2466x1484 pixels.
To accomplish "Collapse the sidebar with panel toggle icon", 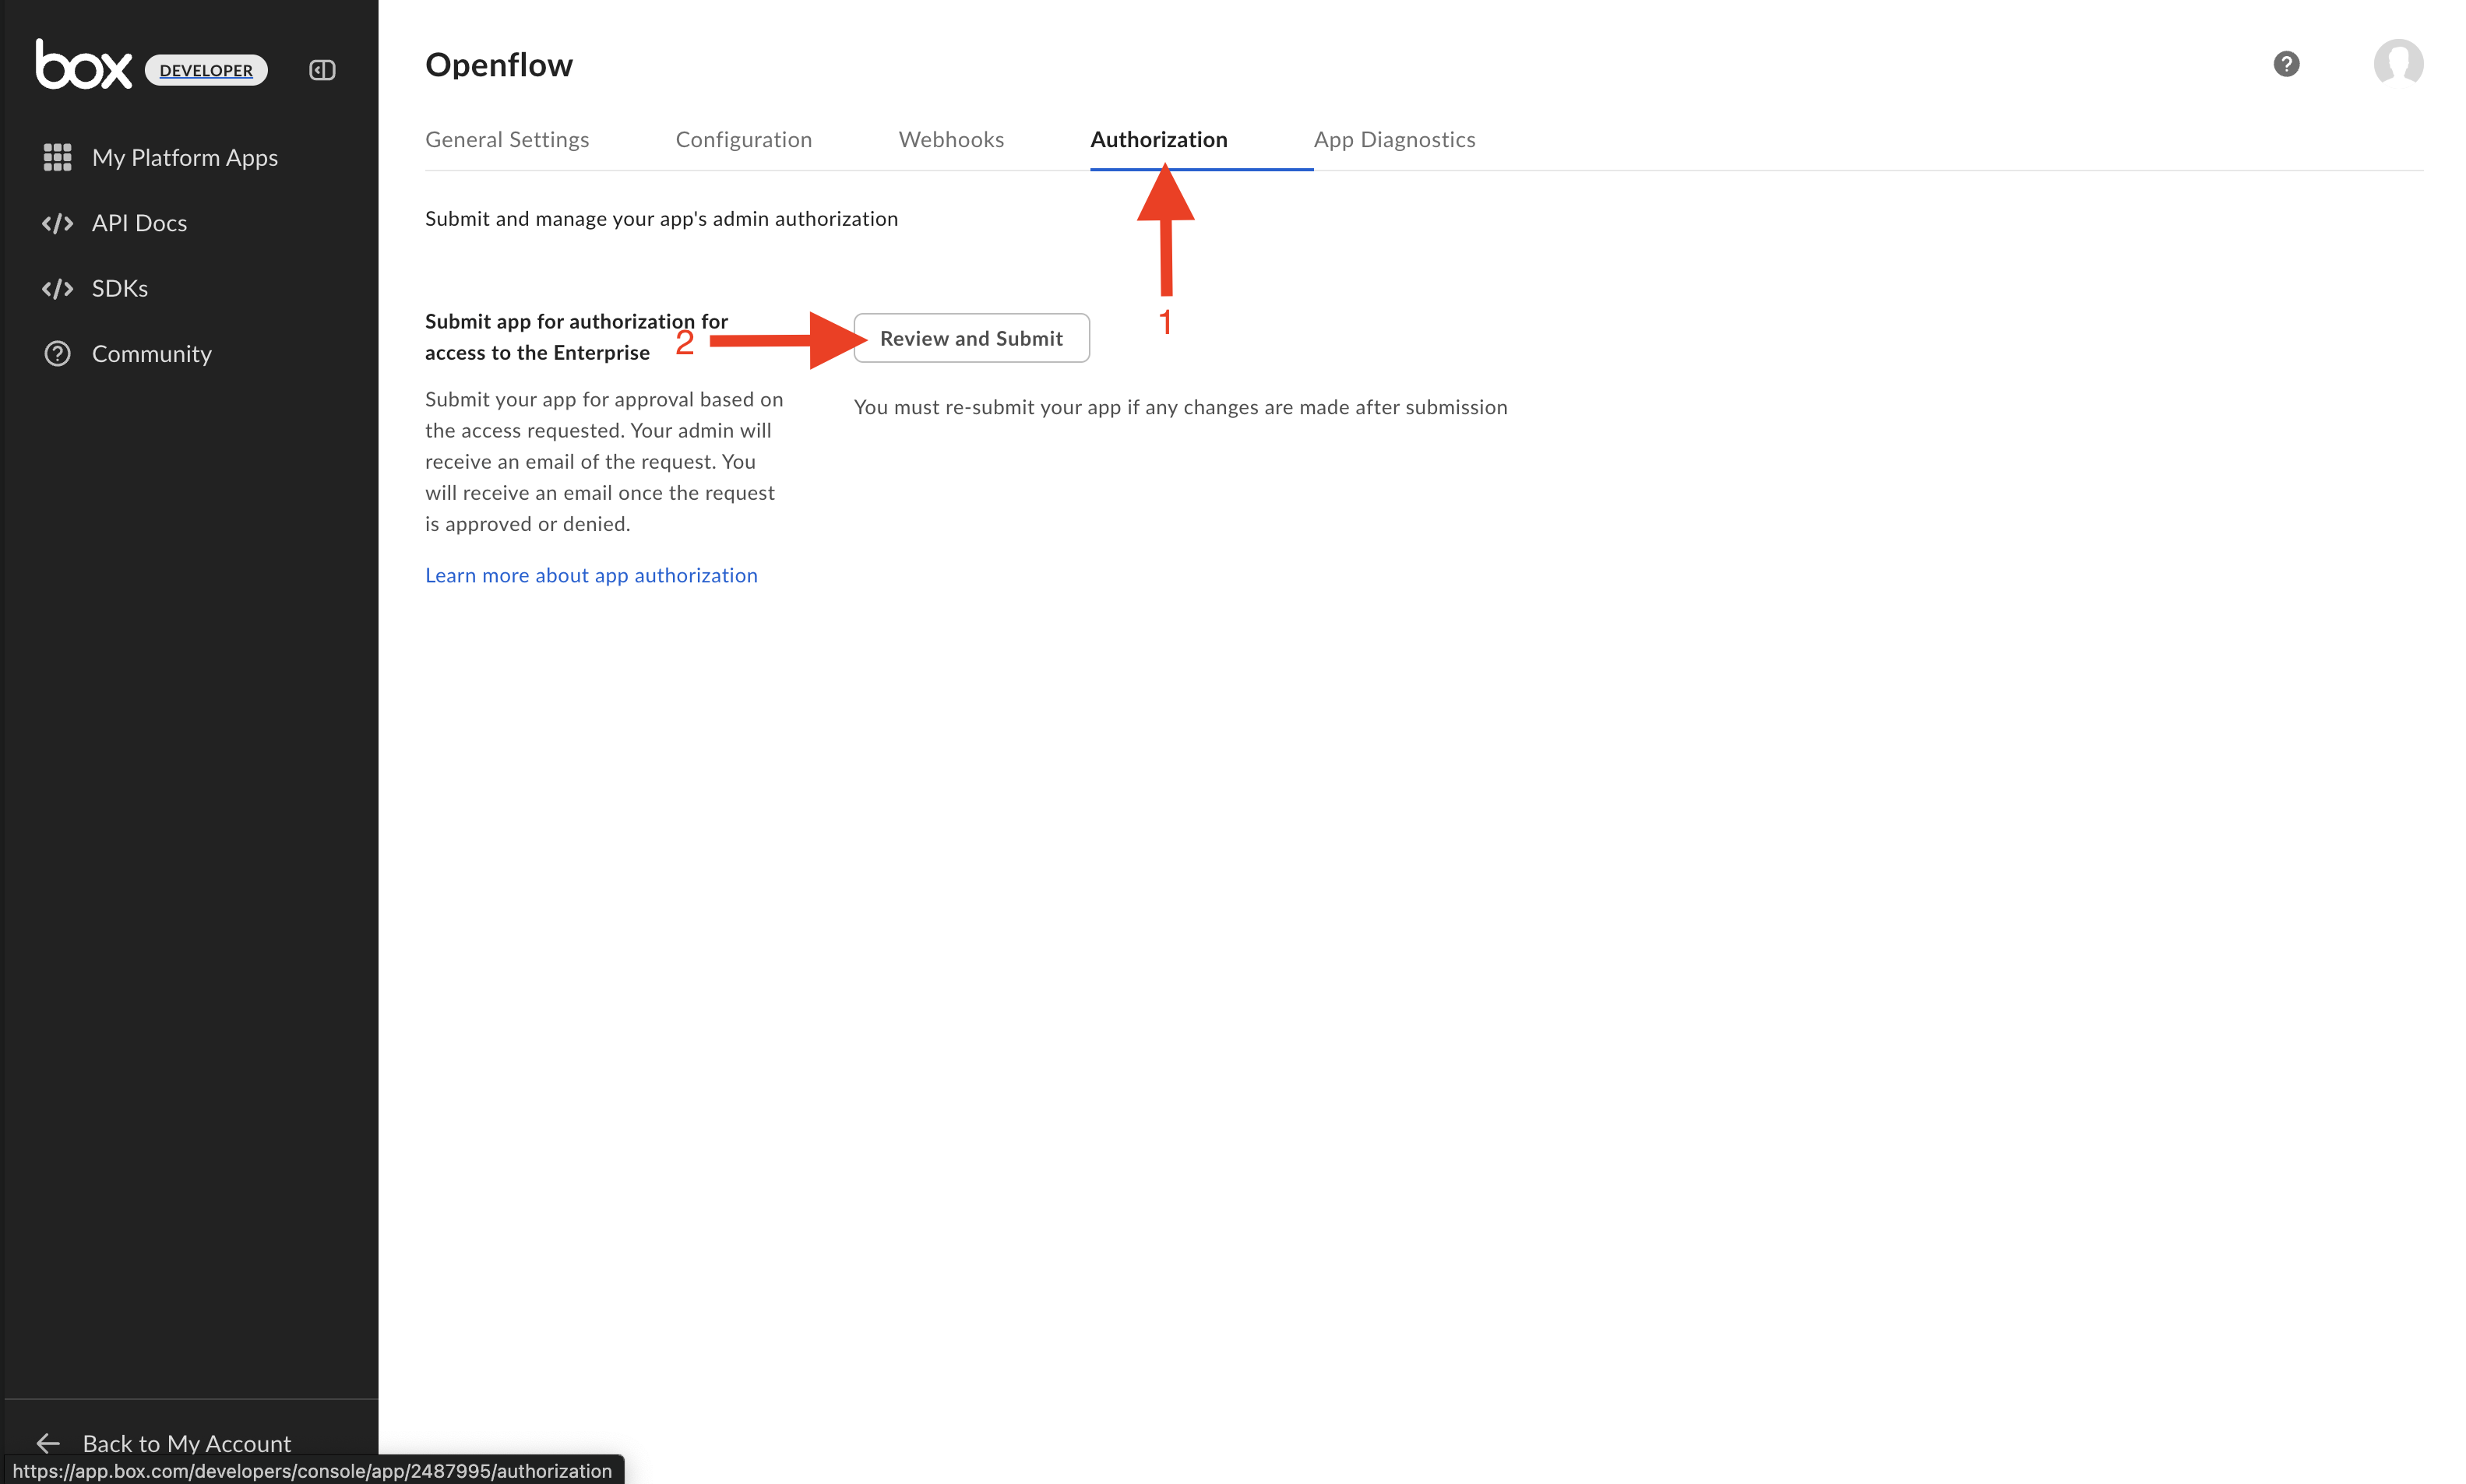I will (x=322, y=70).
